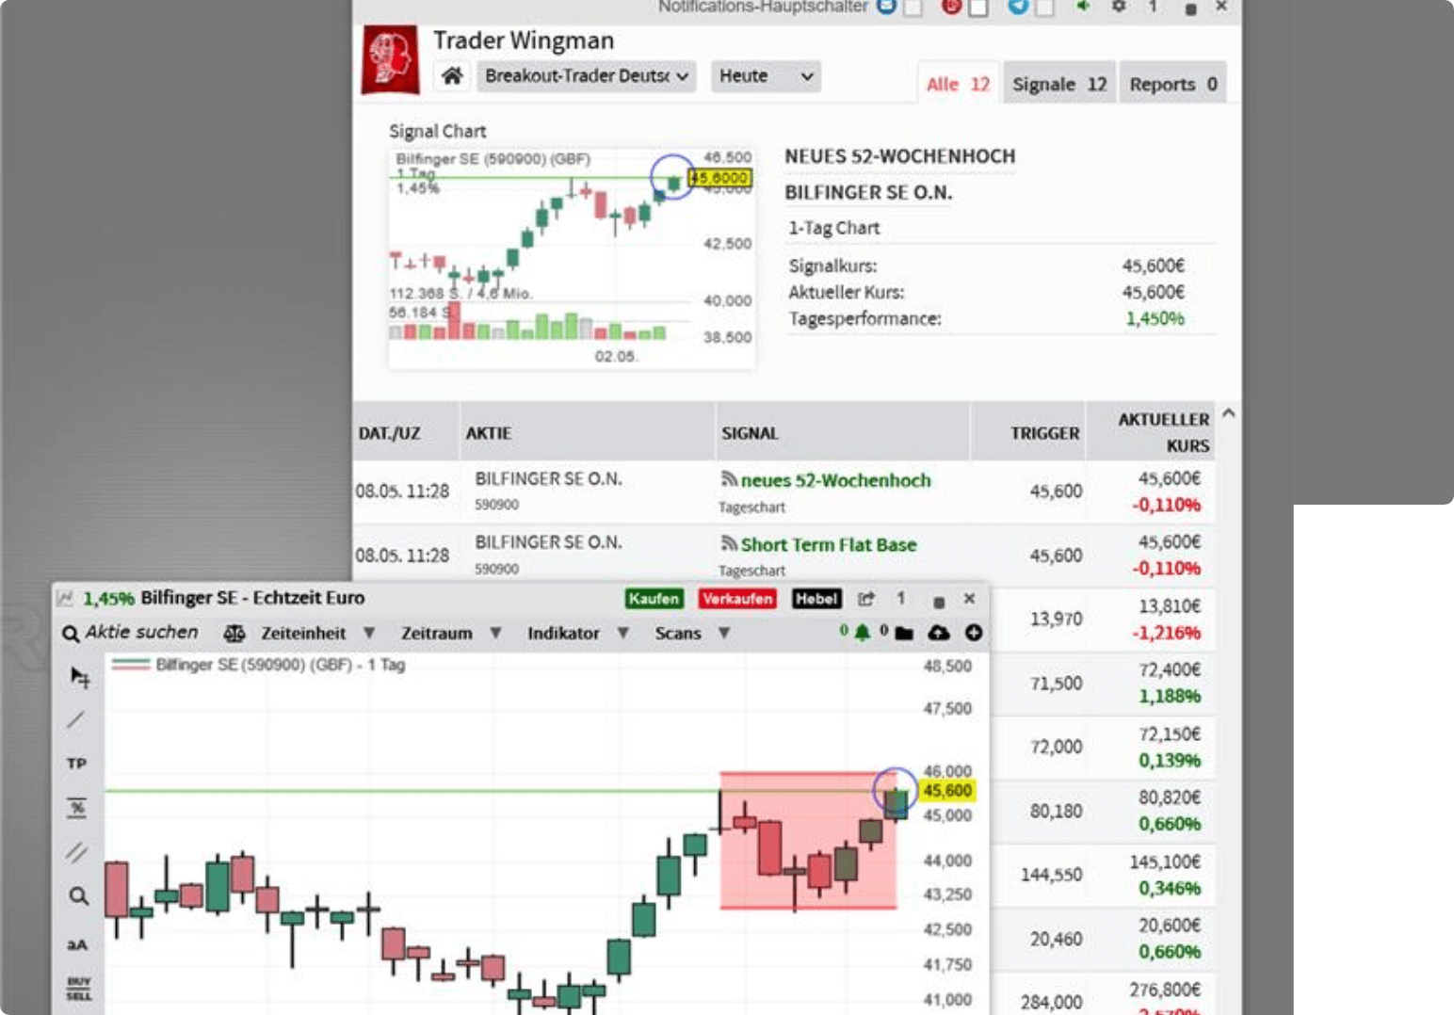Switch to the Reports tab
The height and width of the screenshot is (1015, 1454).
pyautogui.click(x=1173, y=84)
